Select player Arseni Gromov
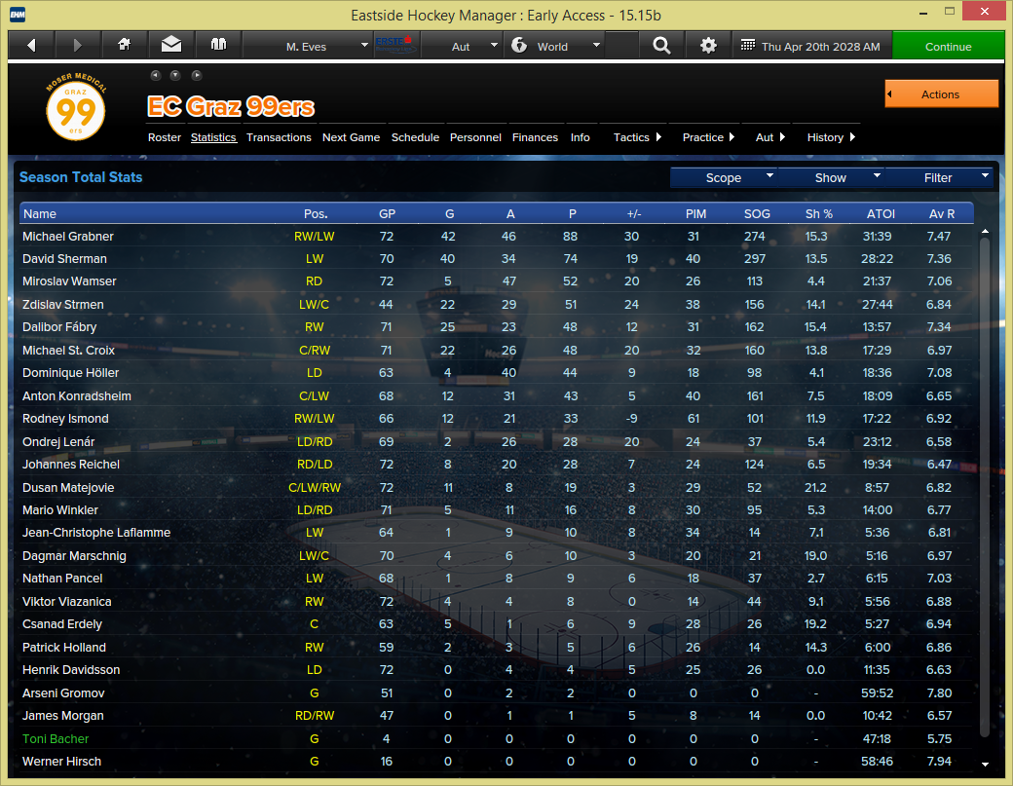Image resolution: width=1013 pixels, height=786 pixels. [63, 693]
